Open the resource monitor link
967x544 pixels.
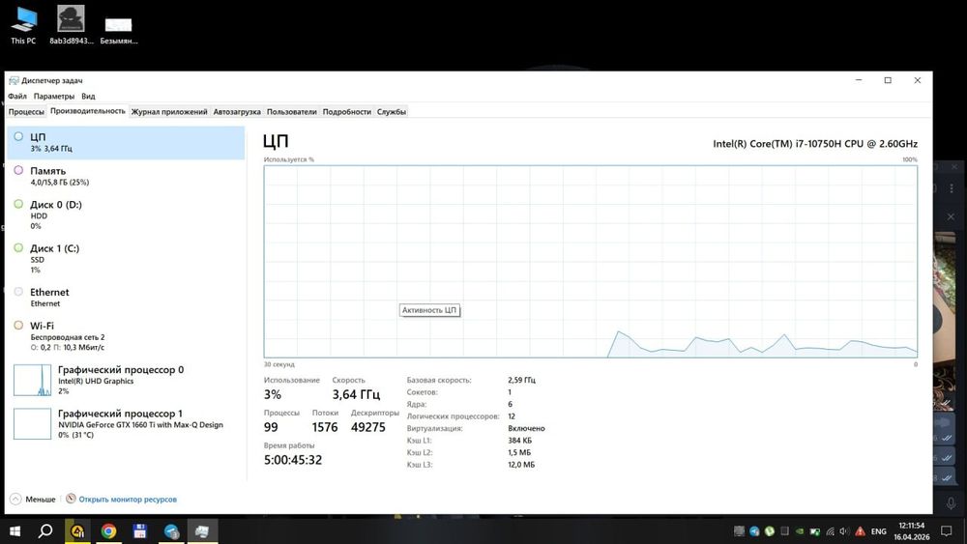click(128, 499)
